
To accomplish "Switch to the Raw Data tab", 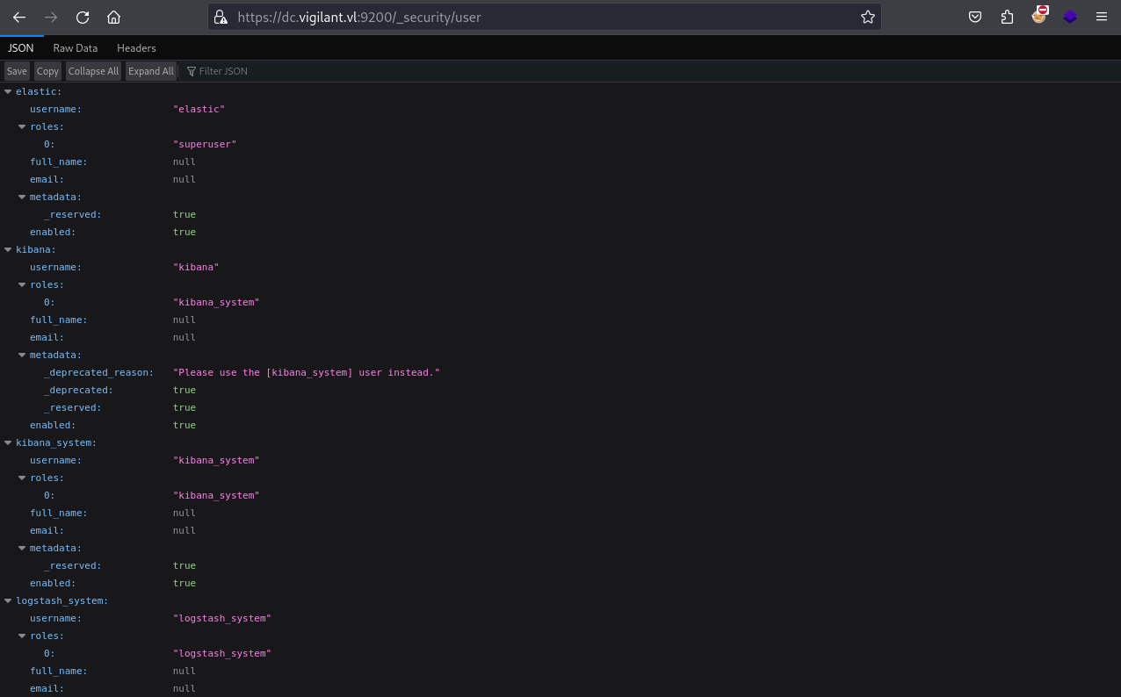I will pyautogui.click(x=75, y=48).
